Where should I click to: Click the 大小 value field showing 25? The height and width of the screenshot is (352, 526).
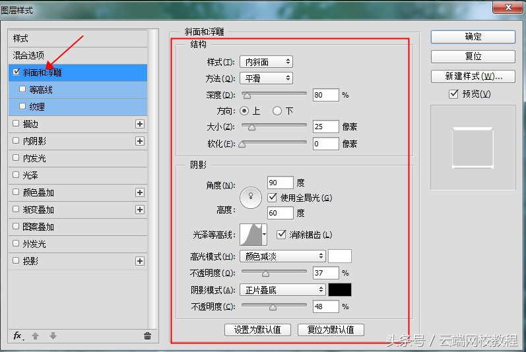[326, 127]
